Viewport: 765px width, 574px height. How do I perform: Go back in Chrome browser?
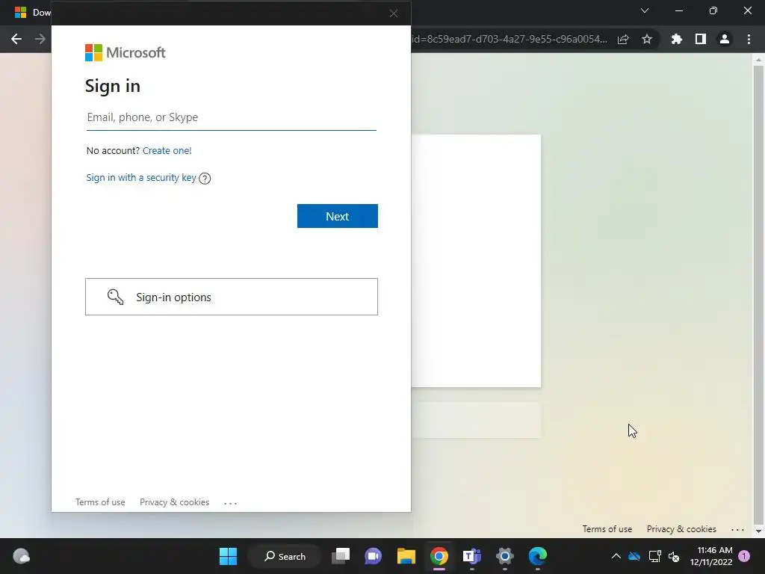(16, 39)
